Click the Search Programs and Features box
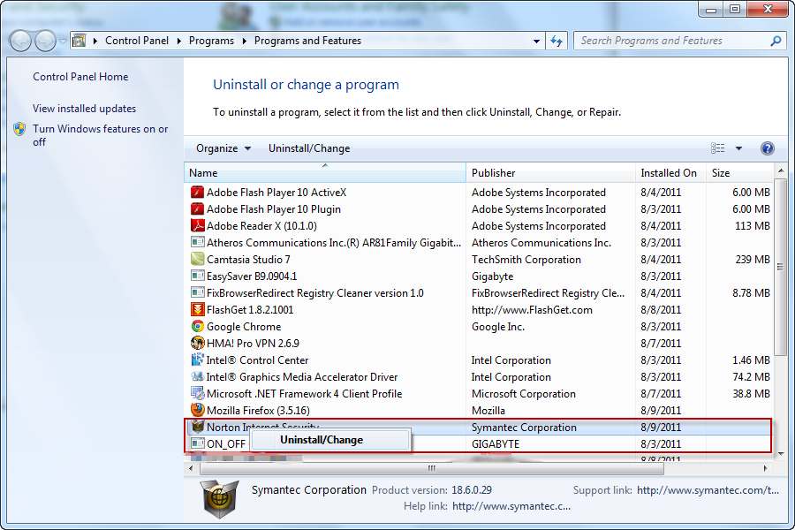The width and height of the screenshot is (795, 530). click(x=670, y=41)
